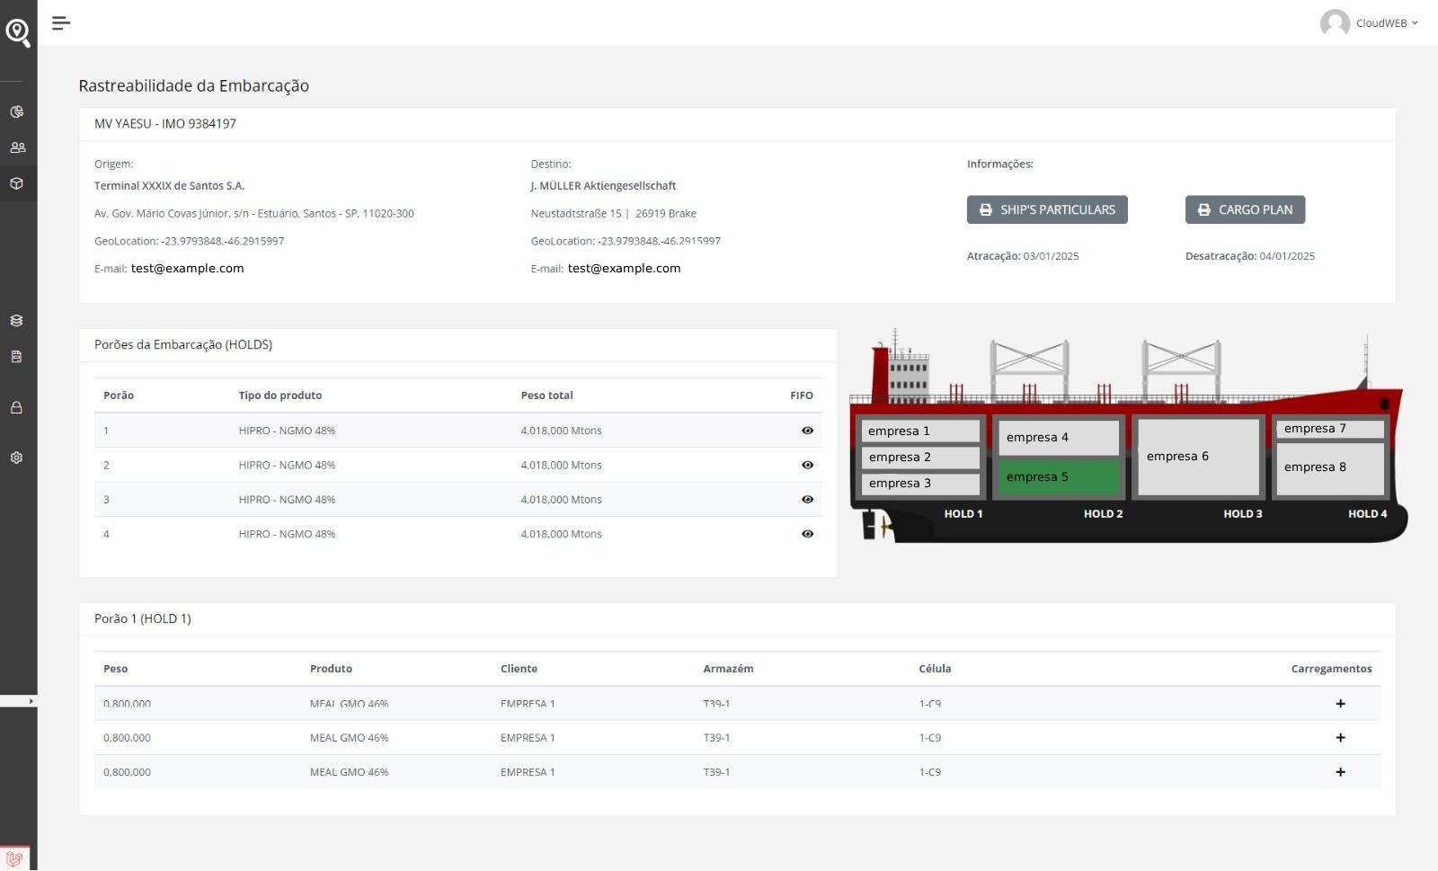Open the settings gear in sidebar
This screenshot has width=1438, height=871.
[17, 458]
